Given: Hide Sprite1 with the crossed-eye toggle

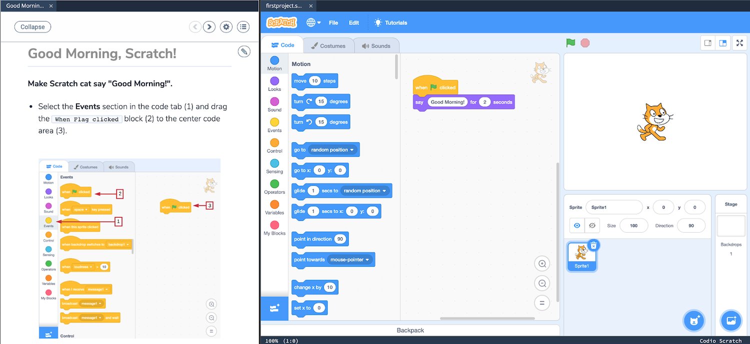Looking at the screenshot, I should (593, 225).
